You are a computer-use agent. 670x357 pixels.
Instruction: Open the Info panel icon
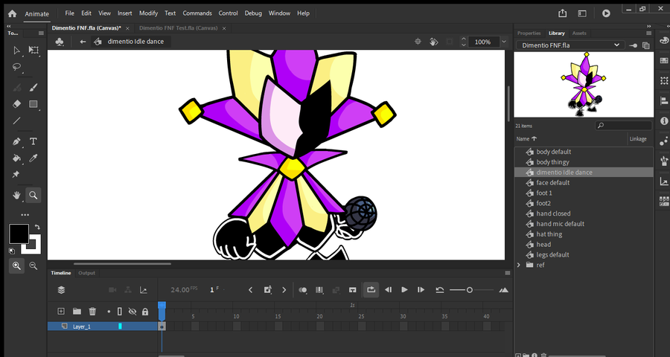[663, 120]
